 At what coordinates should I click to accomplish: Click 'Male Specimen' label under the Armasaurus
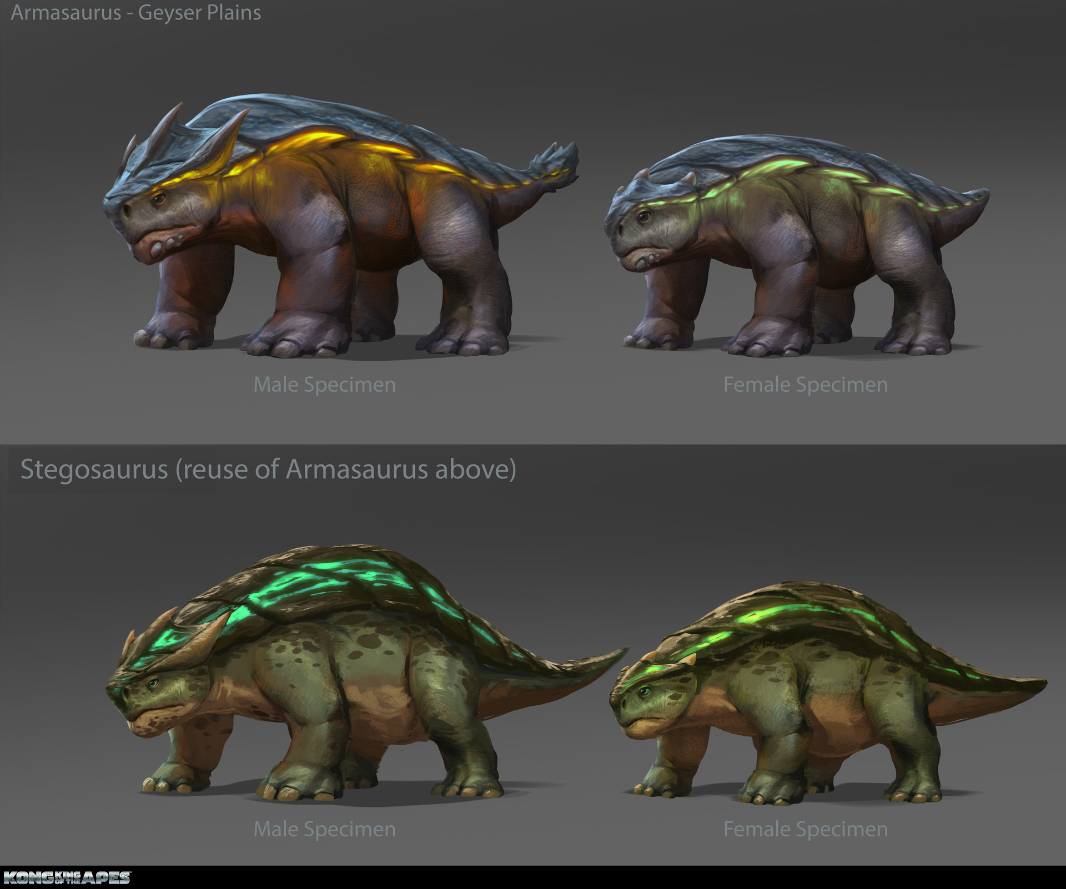(324, 385)
